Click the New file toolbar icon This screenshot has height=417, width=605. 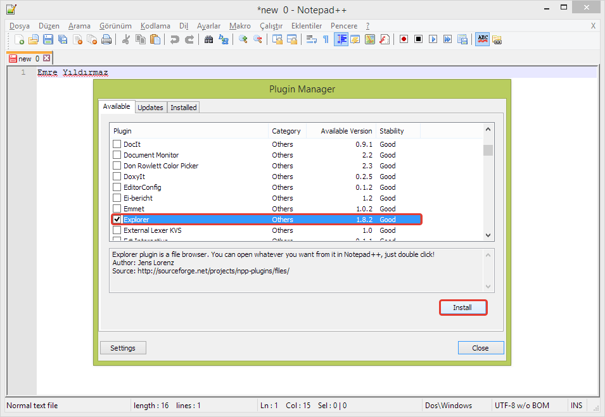tap(19, 39)
